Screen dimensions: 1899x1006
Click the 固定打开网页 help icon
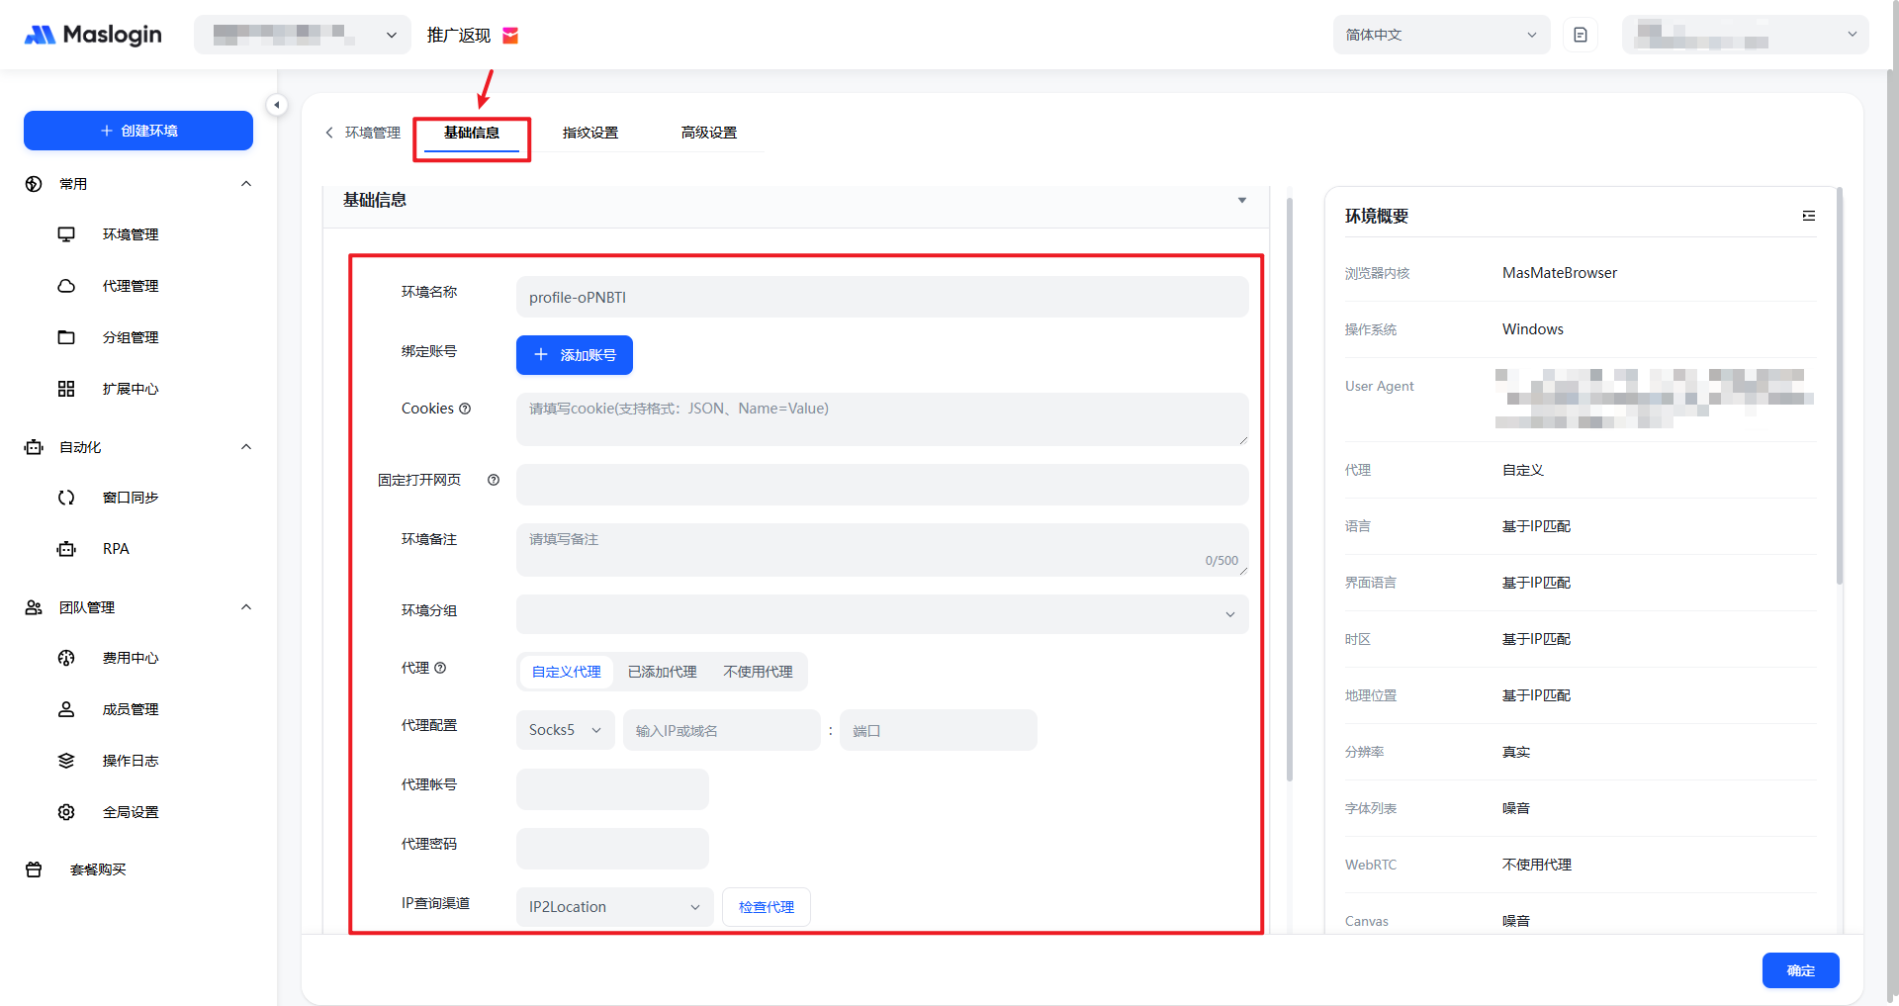click(x=494, y=480)
